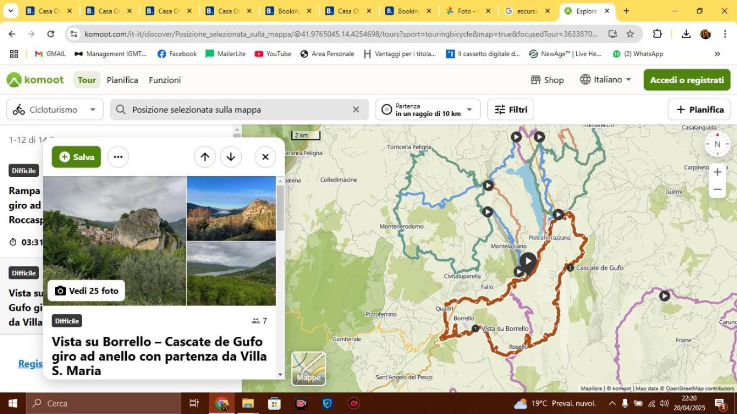
Task: Click the komoot logo
Action: 35,80
